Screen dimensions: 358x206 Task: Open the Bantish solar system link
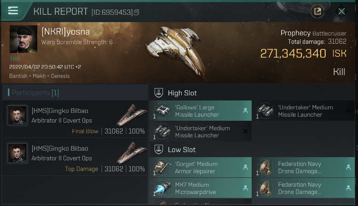coord(19,76)
